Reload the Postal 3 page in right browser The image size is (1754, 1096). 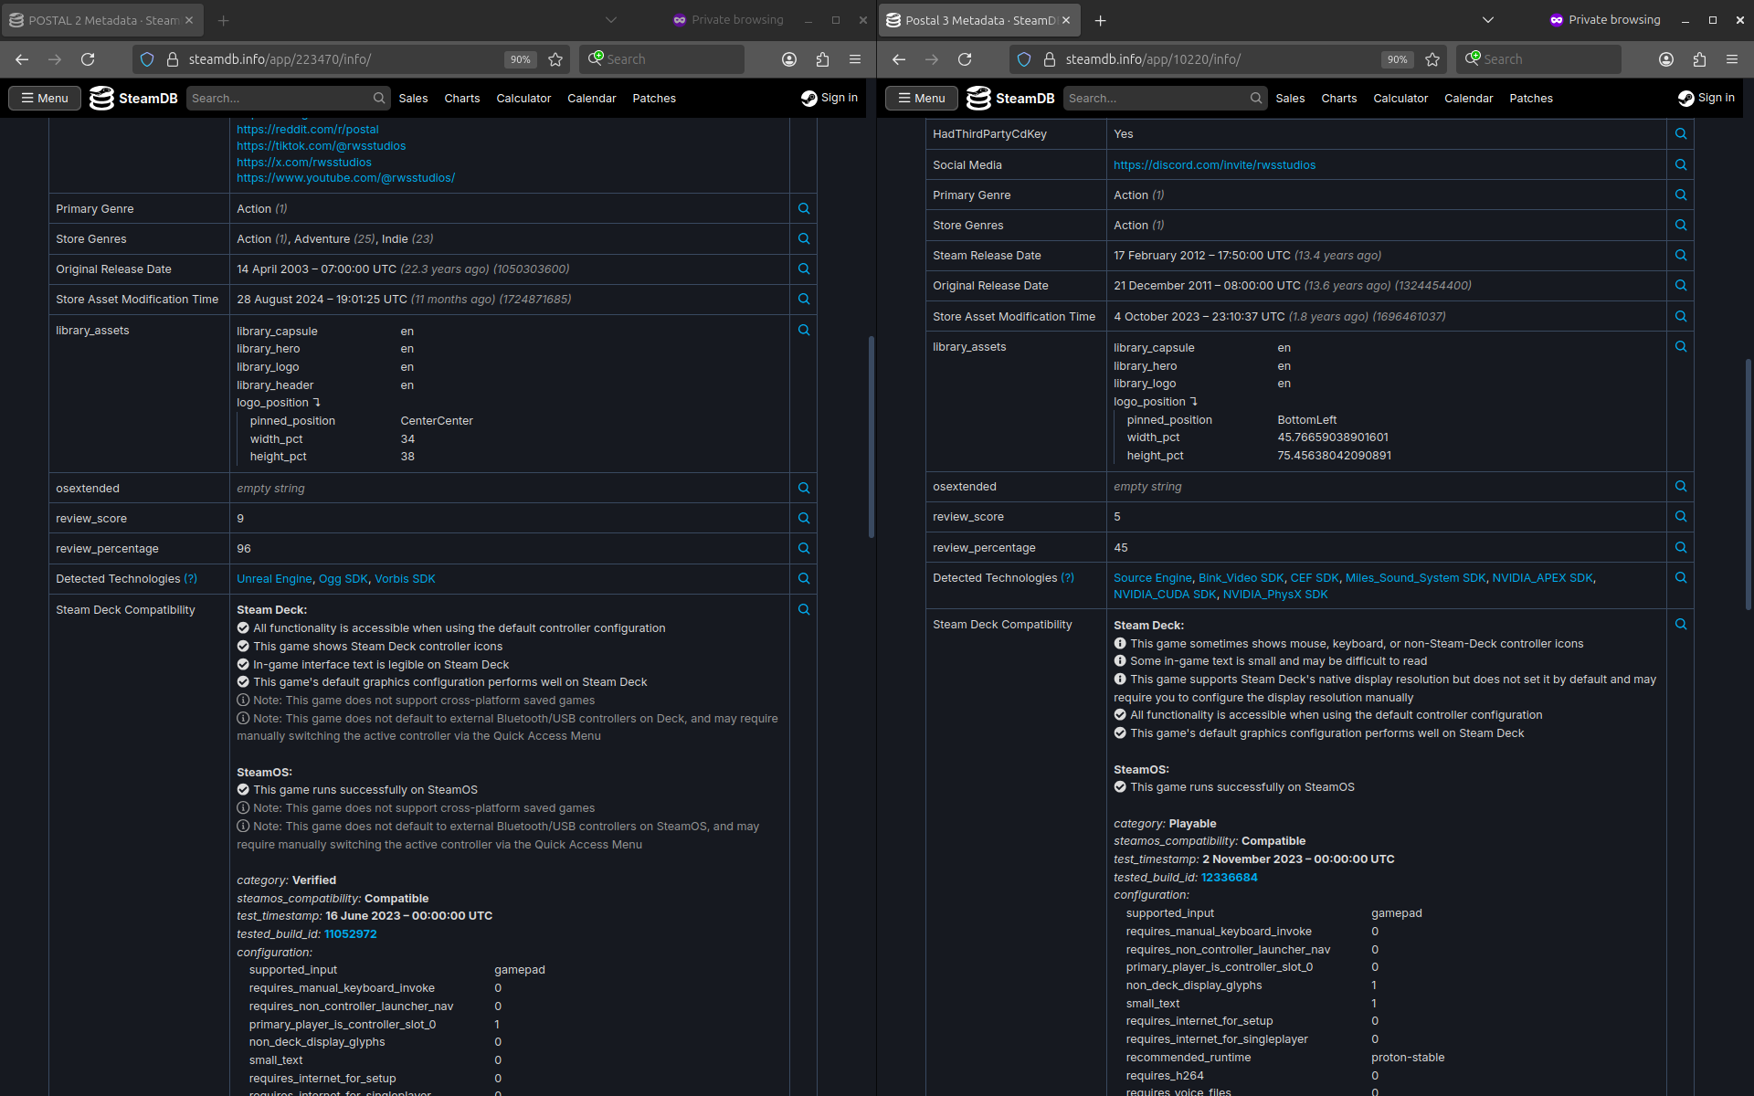[965, 59]
